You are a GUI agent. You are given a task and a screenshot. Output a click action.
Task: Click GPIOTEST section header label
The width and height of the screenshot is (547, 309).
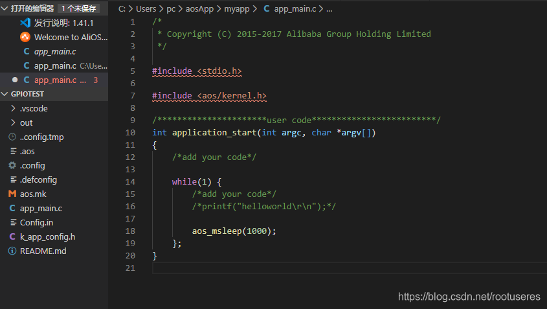(27, 94)
